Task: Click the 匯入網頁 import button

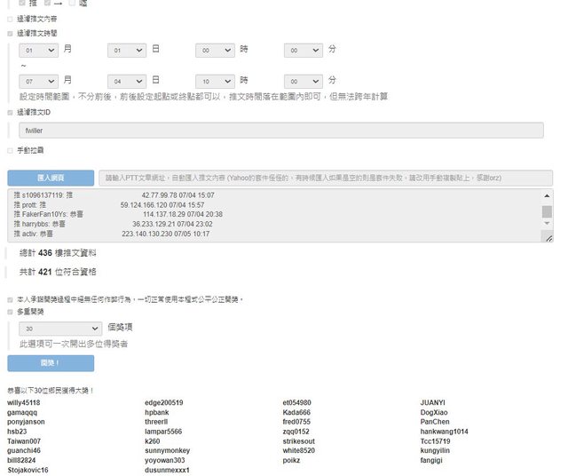Action: (51, 178)
